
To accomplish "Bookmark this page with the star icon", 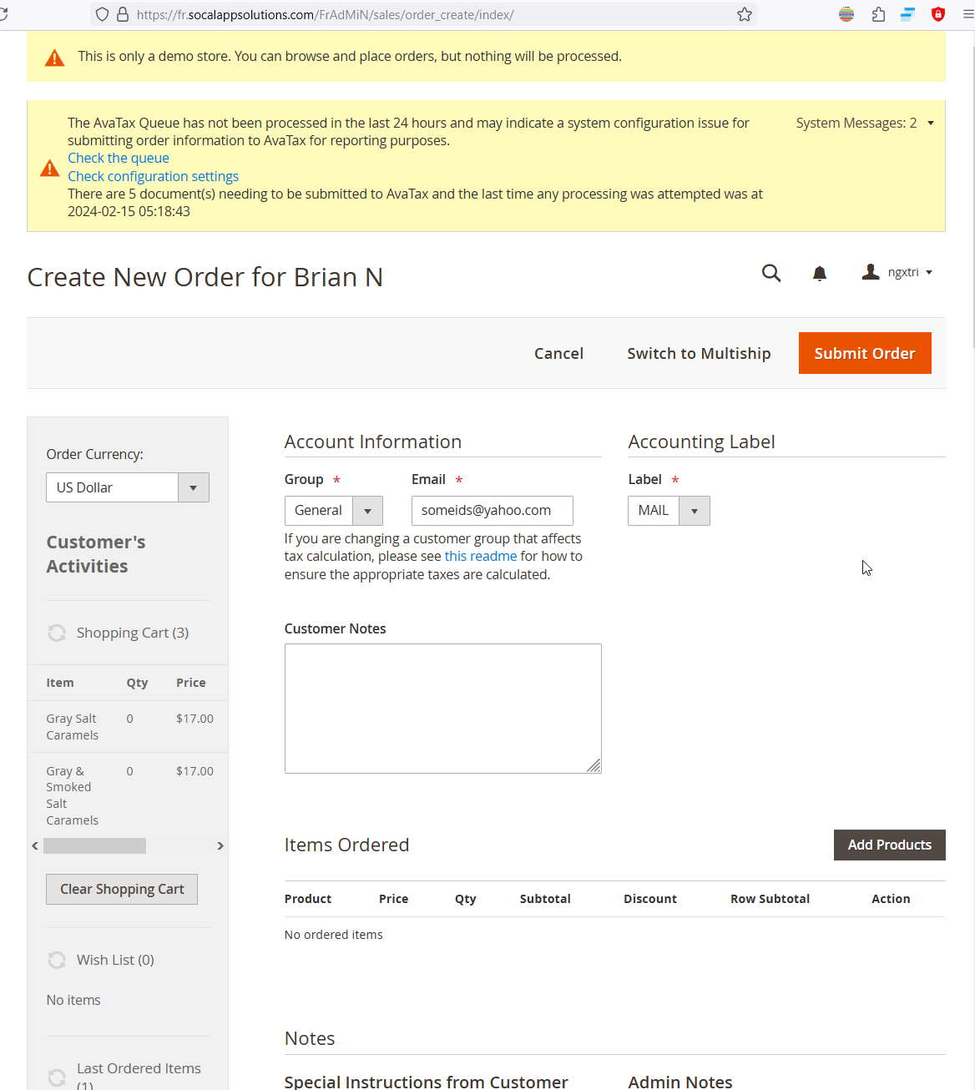I will [x=745, y=14].
